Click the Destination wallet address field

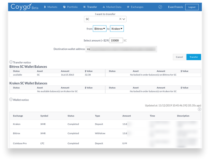[121, 49]
